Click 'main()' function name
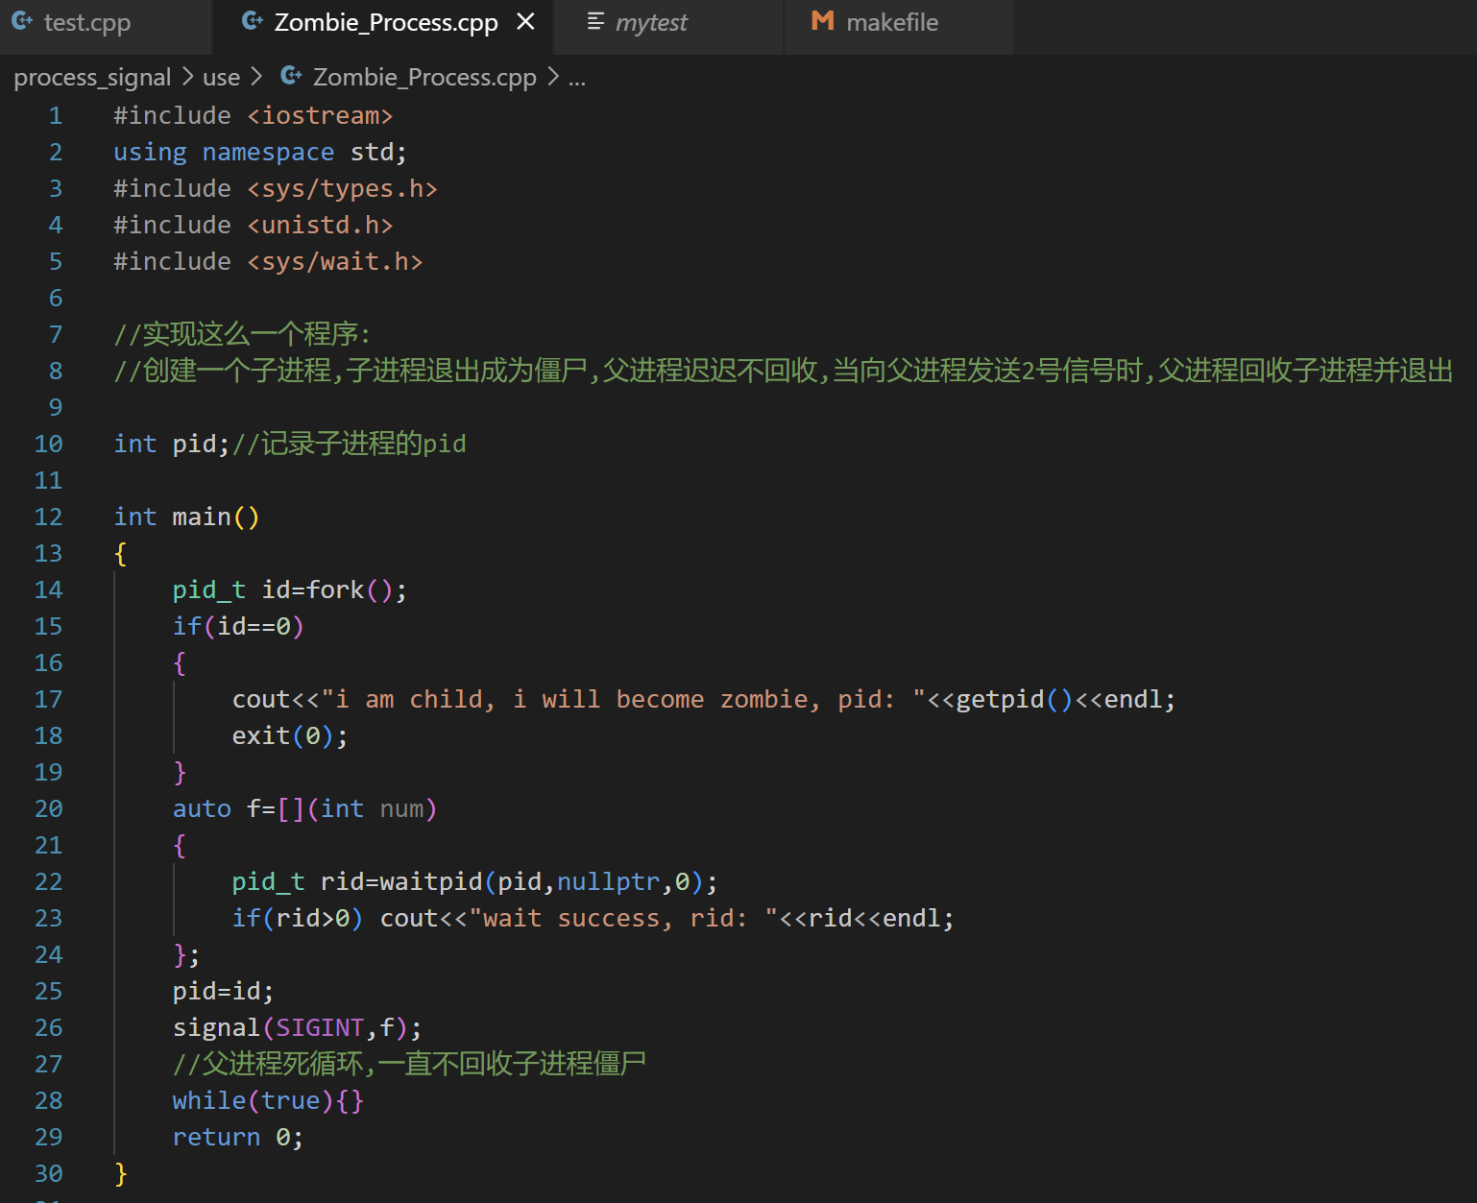This screenshot has width=1477, height=1203. tap(216, 517)
